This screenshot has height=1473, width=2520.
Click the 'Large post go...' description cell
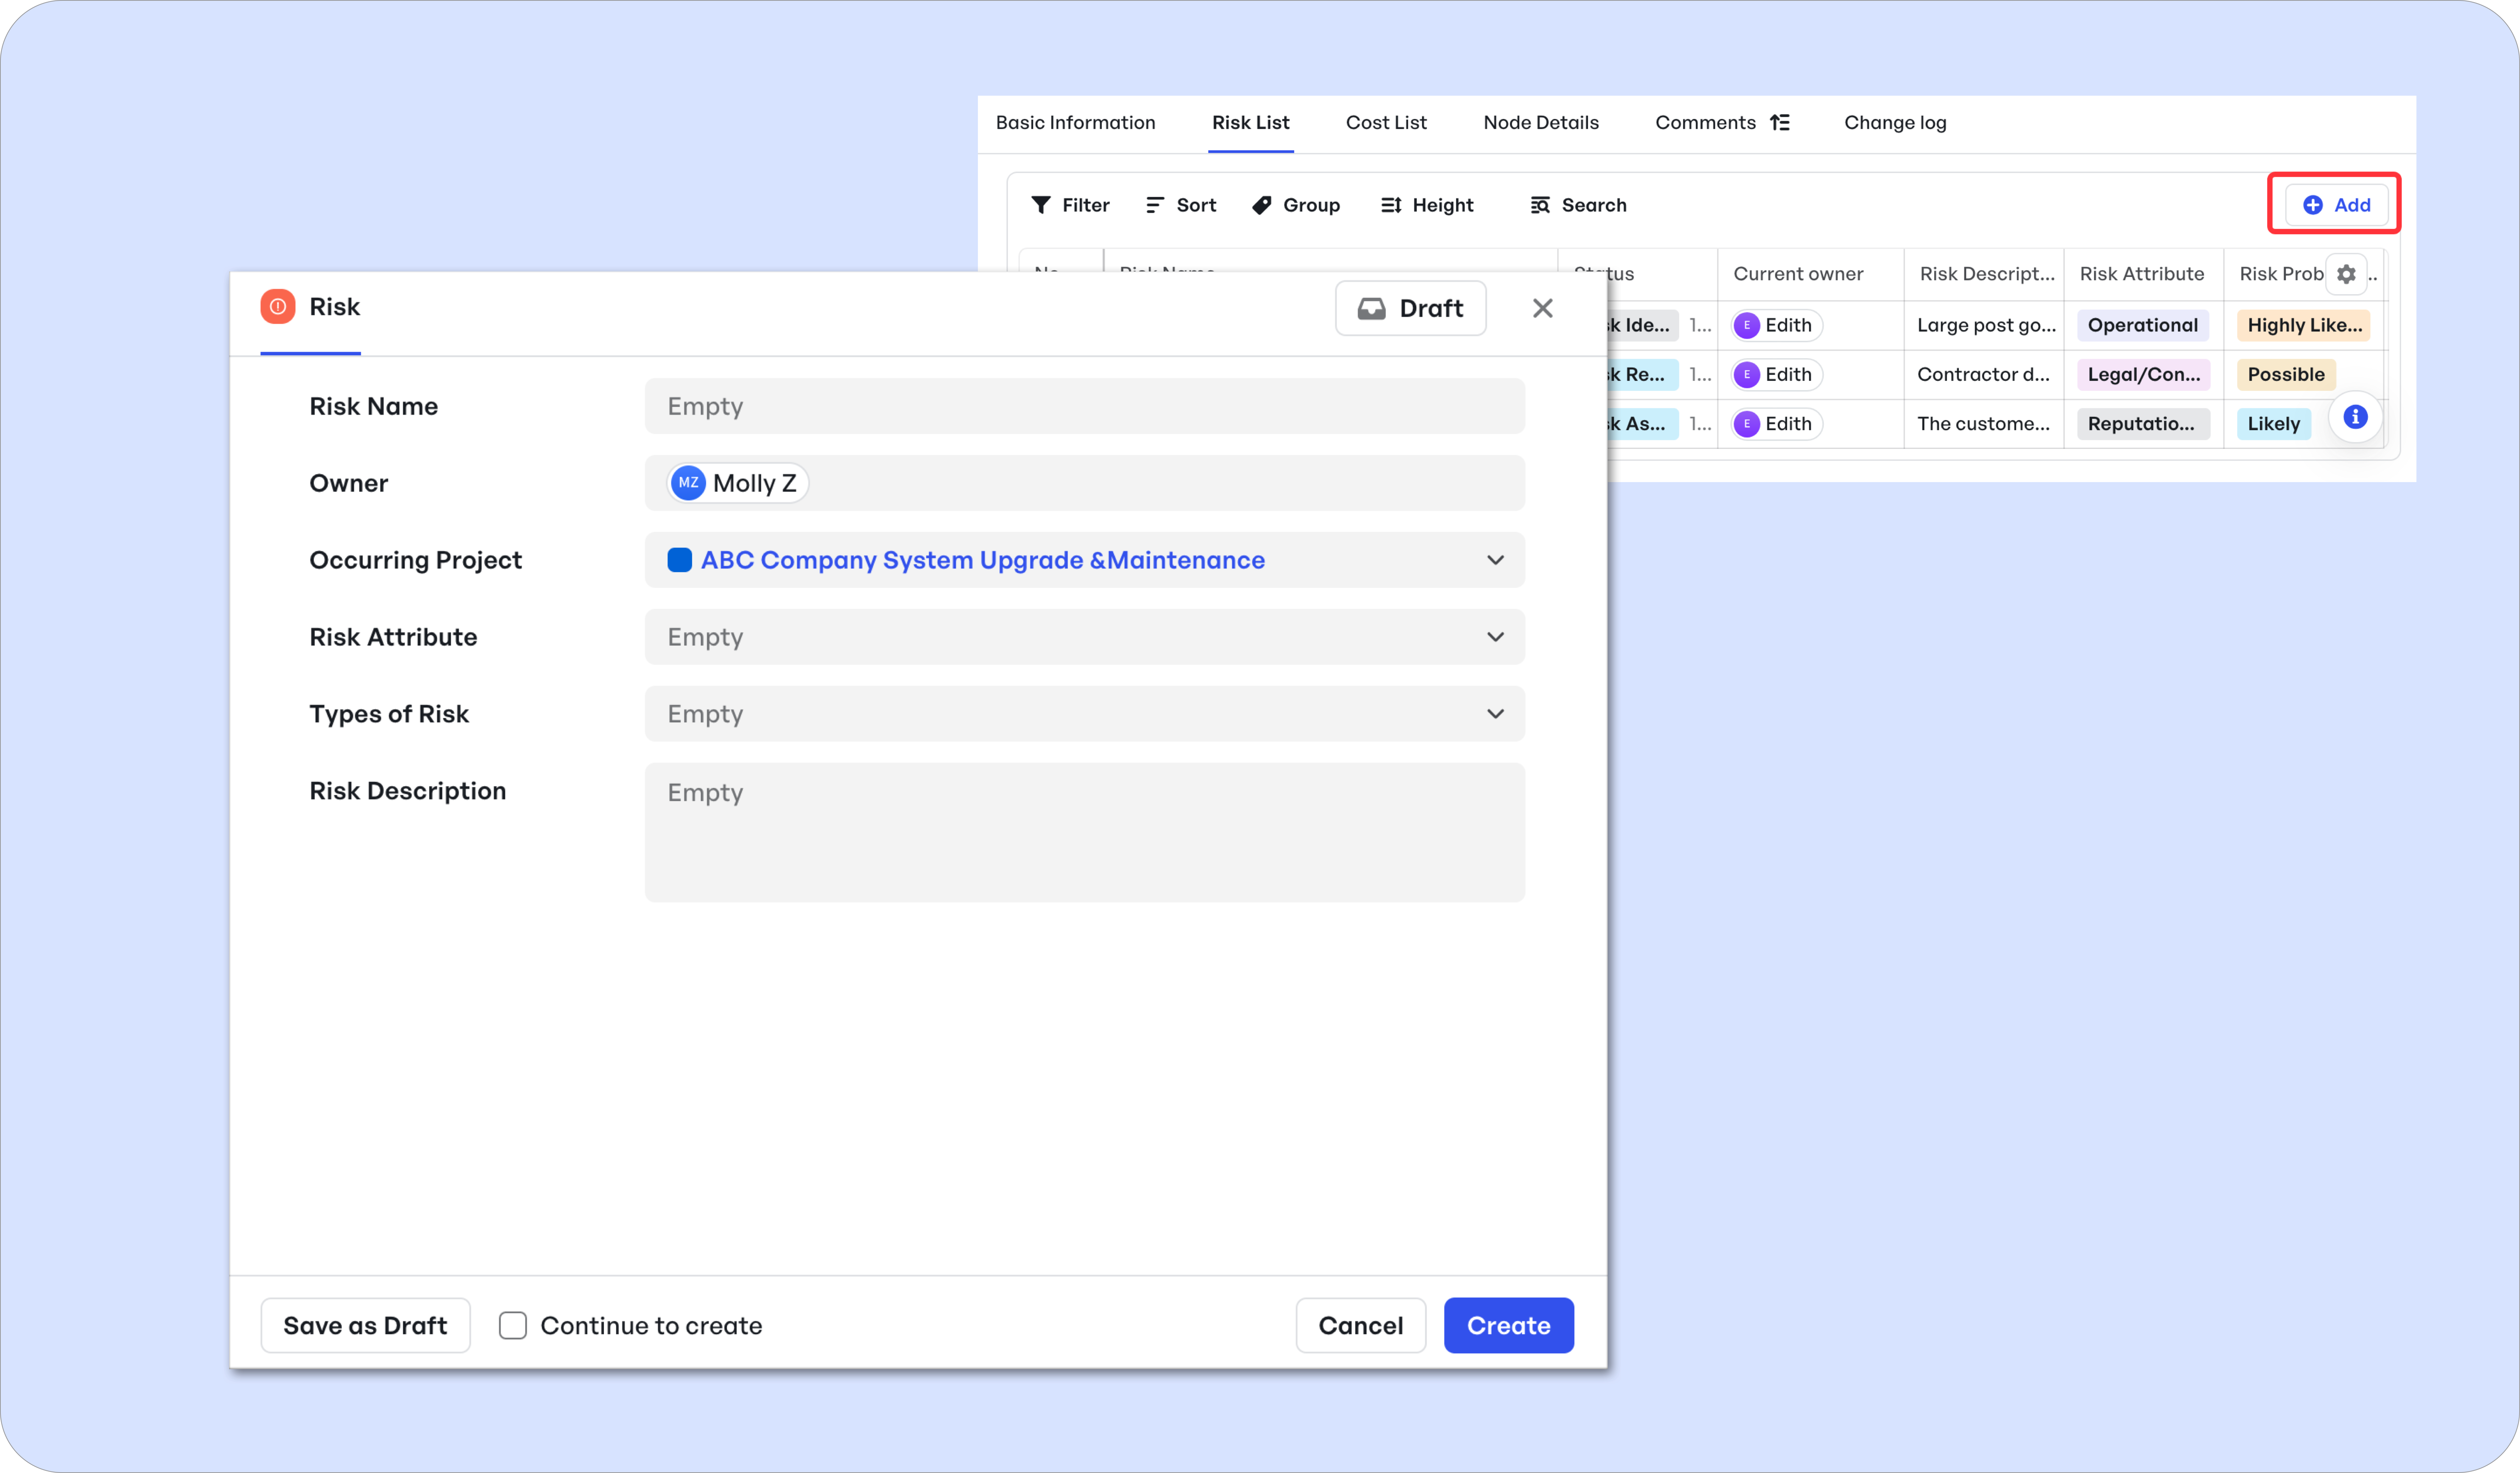point(1986,325)
